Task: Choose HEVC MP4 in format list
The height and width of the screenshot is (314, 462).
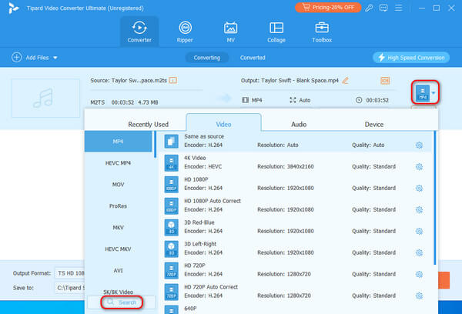Action: click(x=118, y=163)
